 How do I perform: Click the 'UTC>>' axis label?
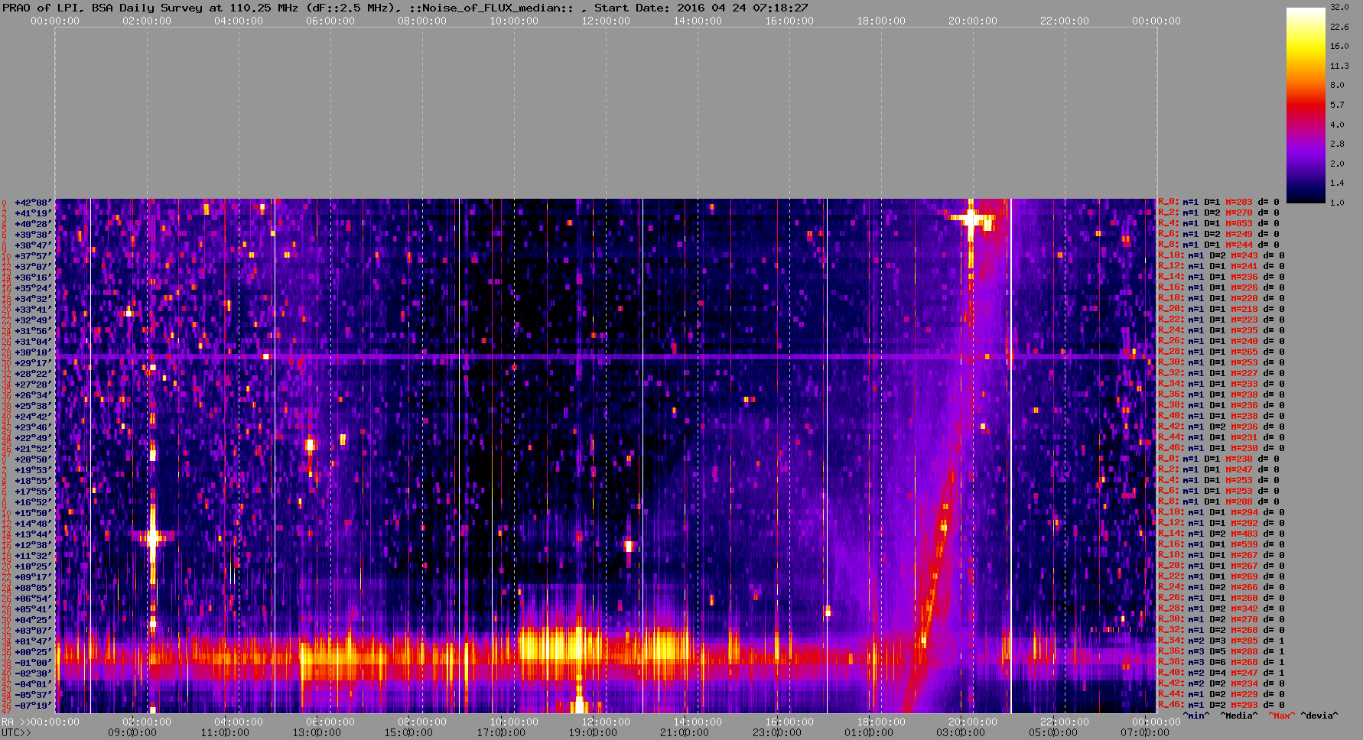(x=17, y=732)
